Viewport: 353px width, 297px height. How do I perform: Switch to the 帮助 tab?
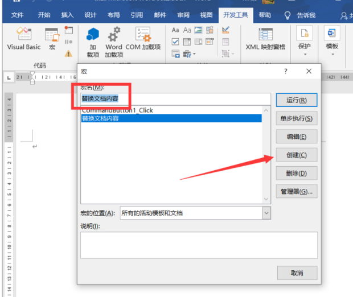pos(265,15)
